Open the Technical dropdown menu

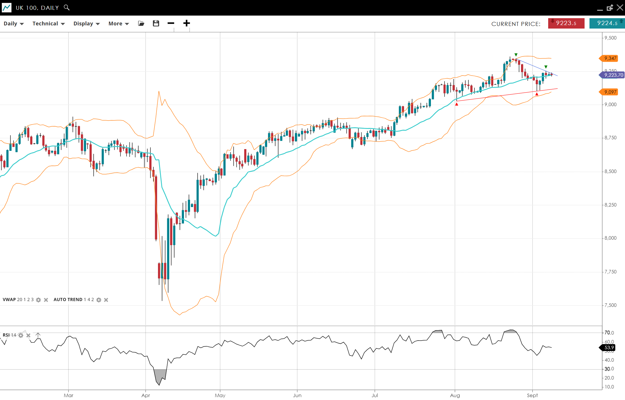[49, 24]
